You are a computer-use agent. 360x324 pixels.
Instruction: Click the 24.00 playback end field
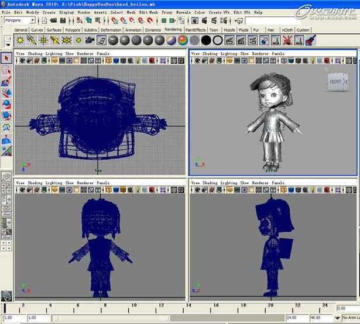[x=297, y=318]
